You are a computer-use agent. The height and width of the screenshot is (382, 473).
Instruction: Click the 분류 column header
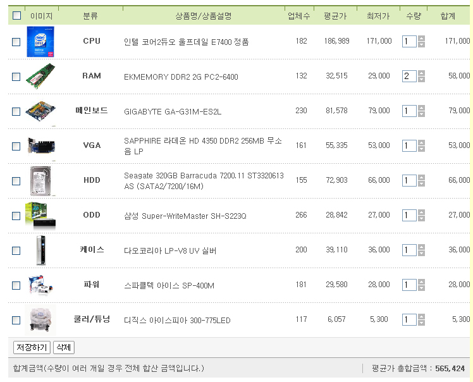point(90,16)
